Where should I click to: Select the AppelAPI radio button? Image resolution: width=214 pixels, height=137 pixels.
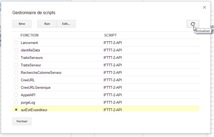point(16,95)
